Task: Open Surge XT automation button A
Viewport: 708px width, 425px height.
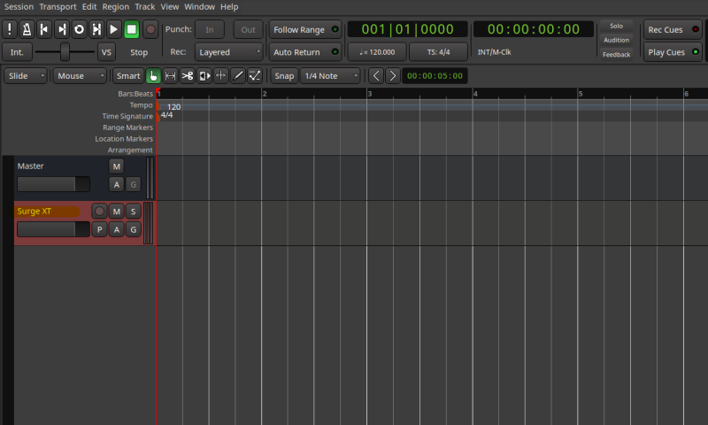Action: [117, 229]
